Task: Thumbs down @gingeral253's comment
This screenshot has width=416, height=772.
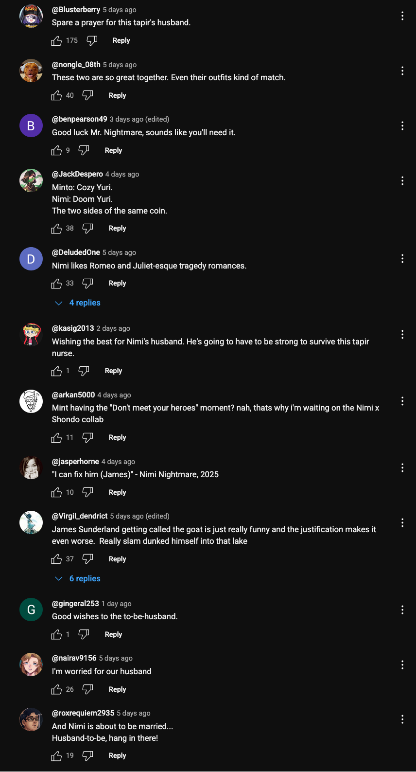Action: pyautogui.click(x=84, y=634)
